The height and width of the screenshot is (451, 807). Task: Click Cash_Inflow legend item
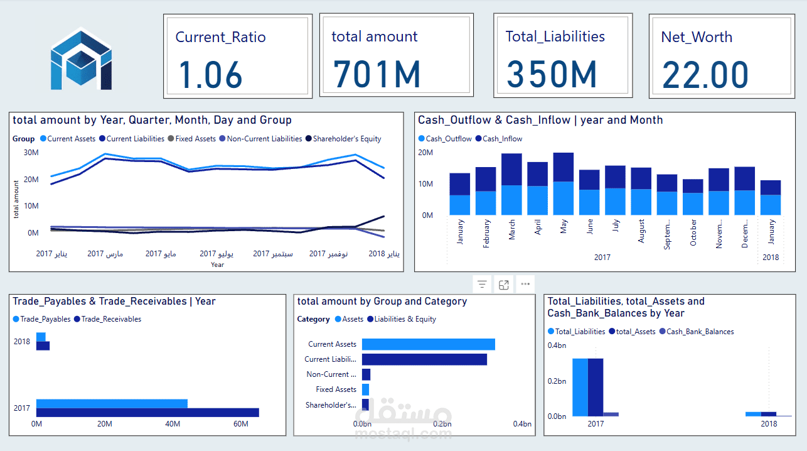point(499,139)
